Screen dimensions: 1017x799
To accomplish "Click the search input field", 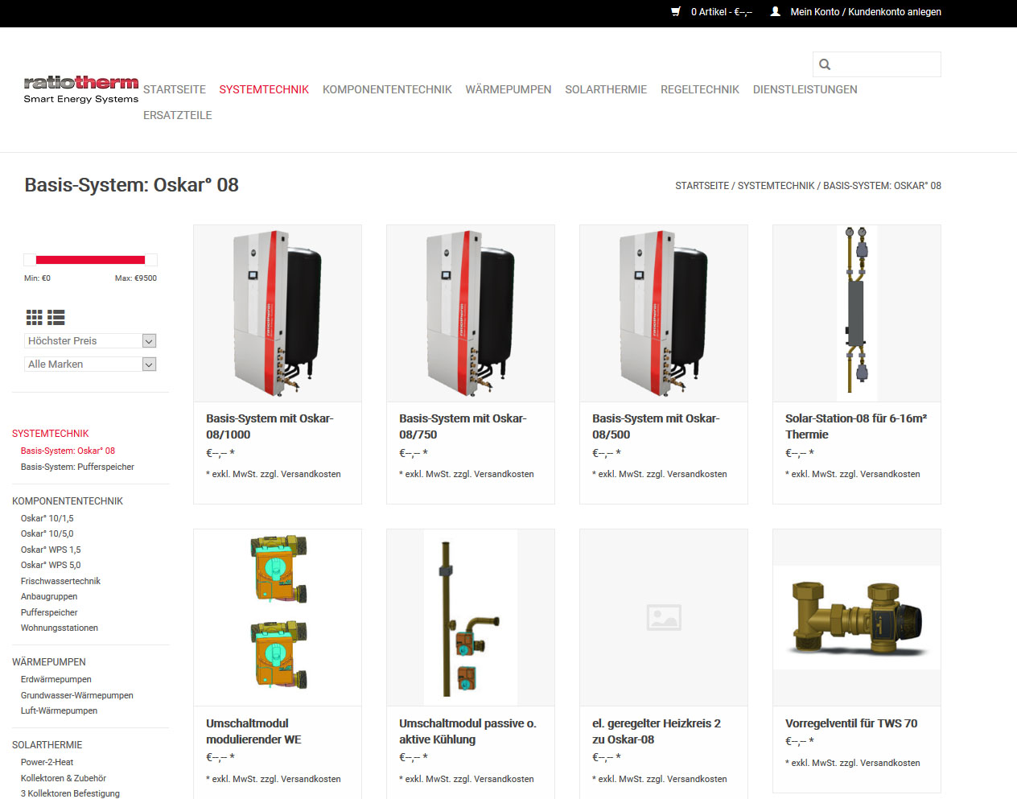I will tap(877, 64).
